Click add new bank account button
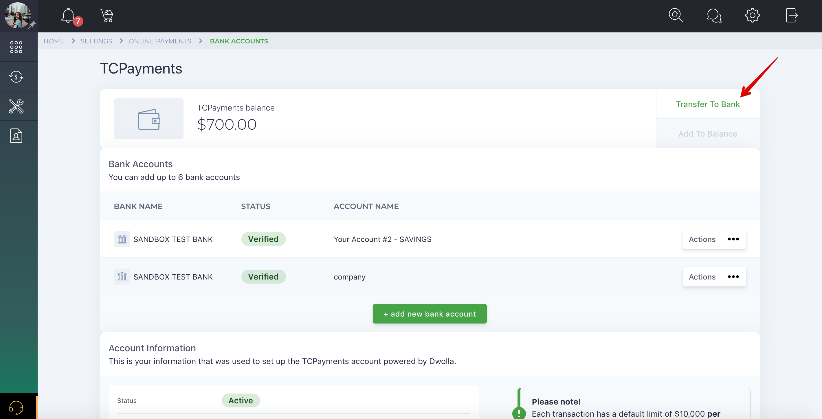Image resolution: width=822 pixels, height=419 pixels. (x=430, y=314)
